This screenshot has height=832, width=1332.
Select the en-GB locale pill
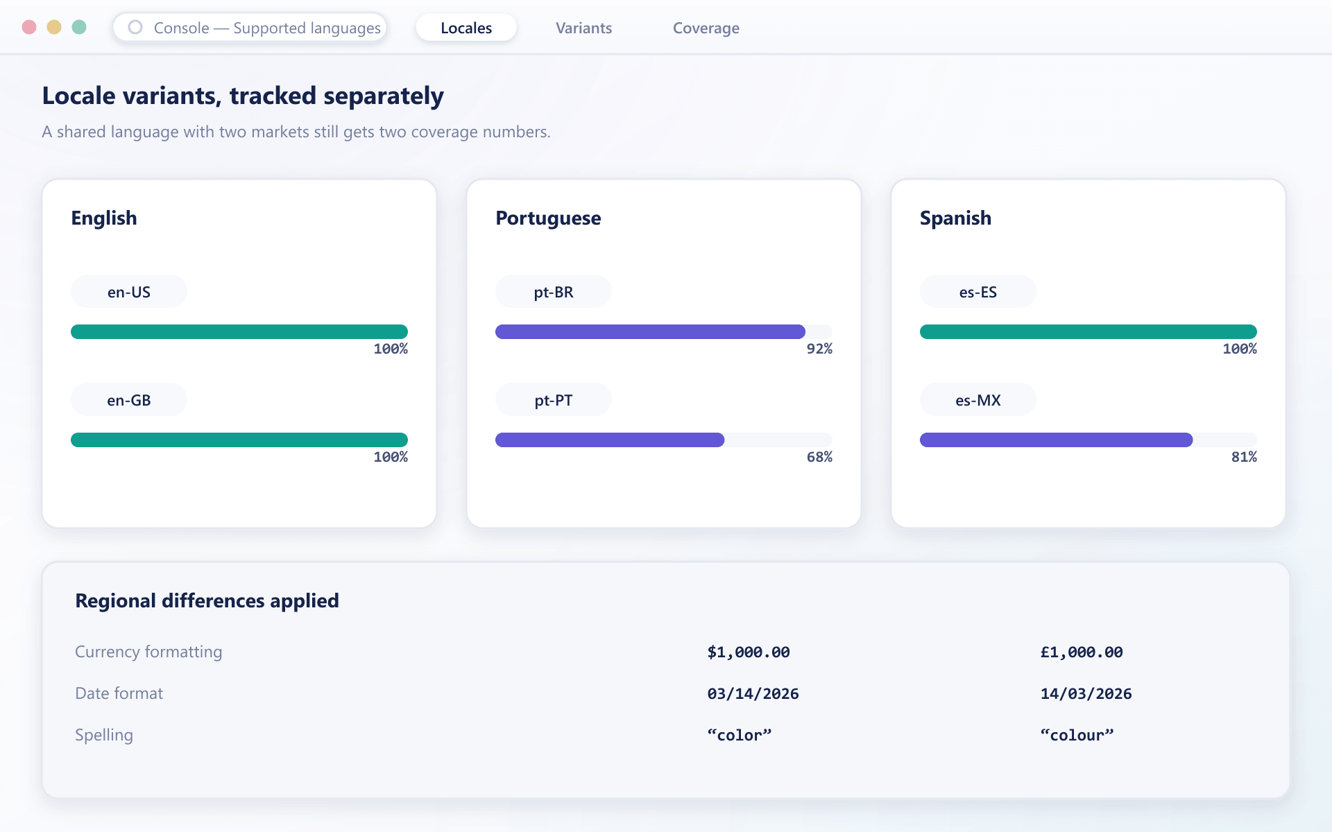tap(129, 400)
